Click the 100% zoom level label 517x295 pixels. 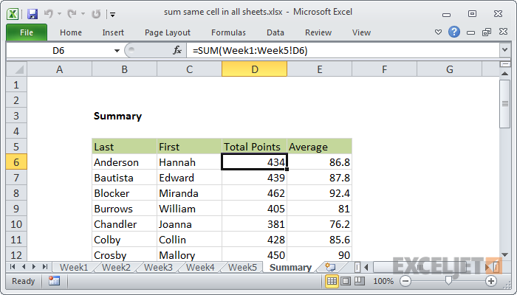(383, 281)
